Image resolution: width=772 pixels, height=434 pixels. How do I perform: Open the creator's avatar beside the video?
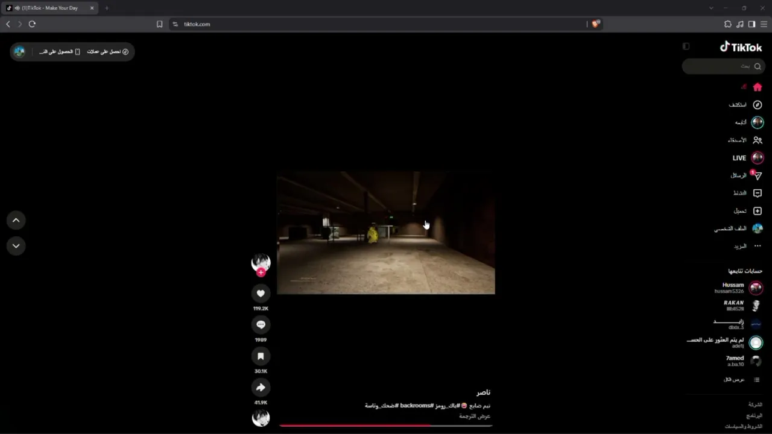point(261,262)
